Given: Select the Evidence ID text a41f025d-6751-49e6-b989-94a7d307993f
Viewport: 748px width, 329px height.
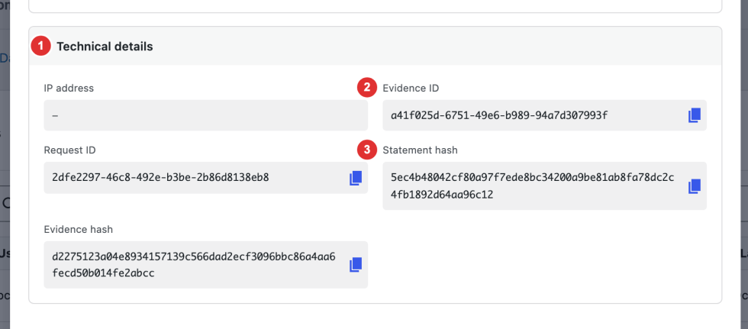Looking at the screenshot, I should coord(499,115).
